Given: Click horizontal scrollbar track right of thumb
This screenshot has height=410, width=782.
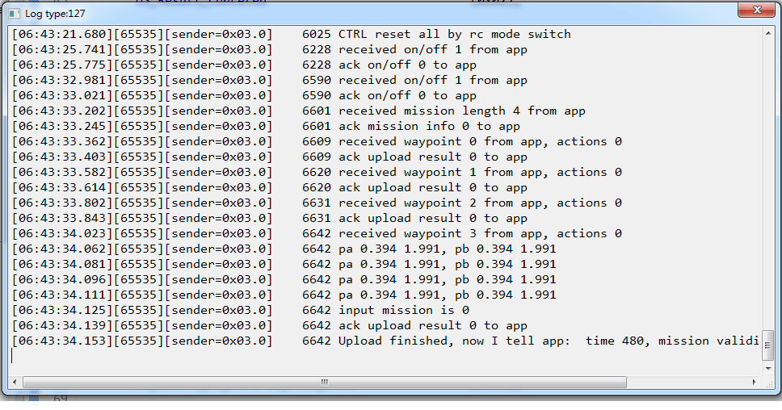Looking at the screenshot, I should [x=687, y=381].
